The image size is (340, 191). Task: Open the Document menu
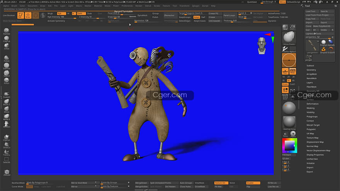click(32, 6)
